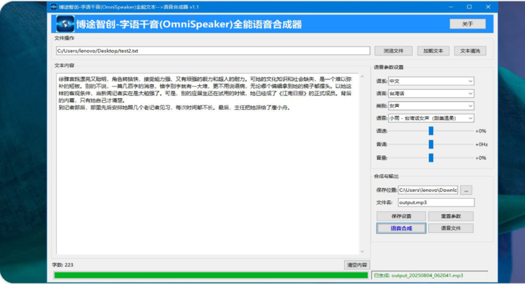
Task: Open the 语系 dropdown showing 中文
Action: coord(431,81)
